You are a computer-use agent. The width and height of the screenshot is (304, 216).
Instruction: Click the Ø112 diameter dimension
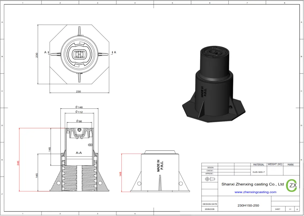(79, 112)
